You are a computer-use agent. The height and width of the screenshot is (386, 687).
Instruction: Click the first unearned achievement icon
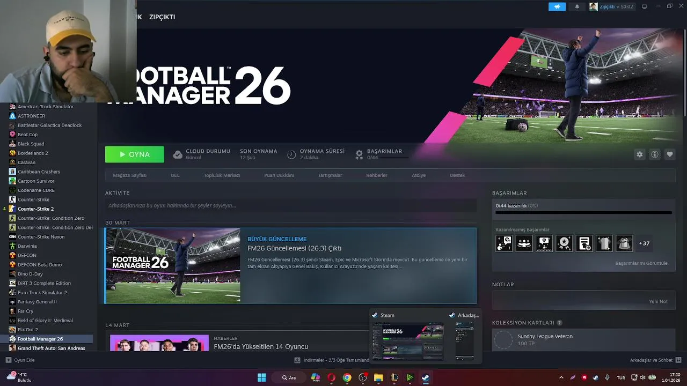click(504, 243)
